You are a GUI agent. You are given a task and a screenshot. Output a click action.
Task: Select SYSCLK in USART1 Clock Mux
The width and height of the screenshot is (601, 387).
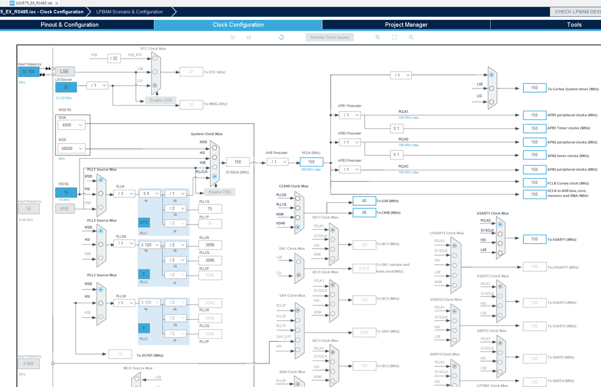[x=500, y=234]
